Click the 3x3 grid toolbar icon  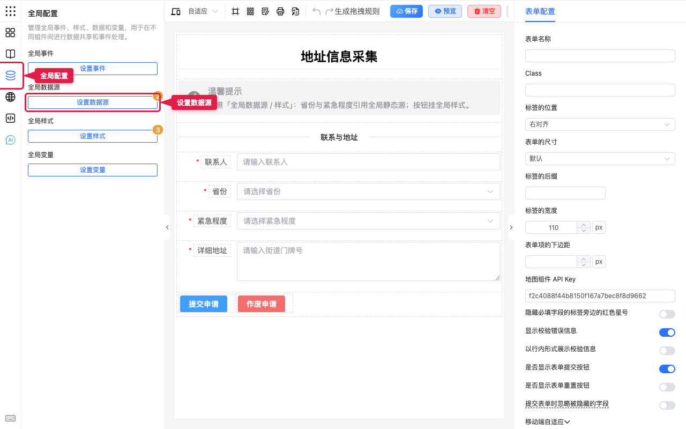tap(250, 11)
